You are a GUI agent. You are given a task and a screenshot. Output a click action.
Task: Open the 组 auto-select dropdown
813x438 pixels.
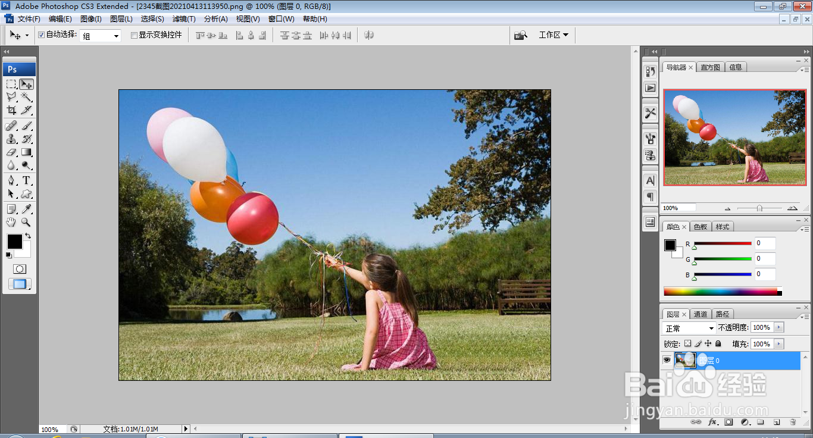(101, 36)
